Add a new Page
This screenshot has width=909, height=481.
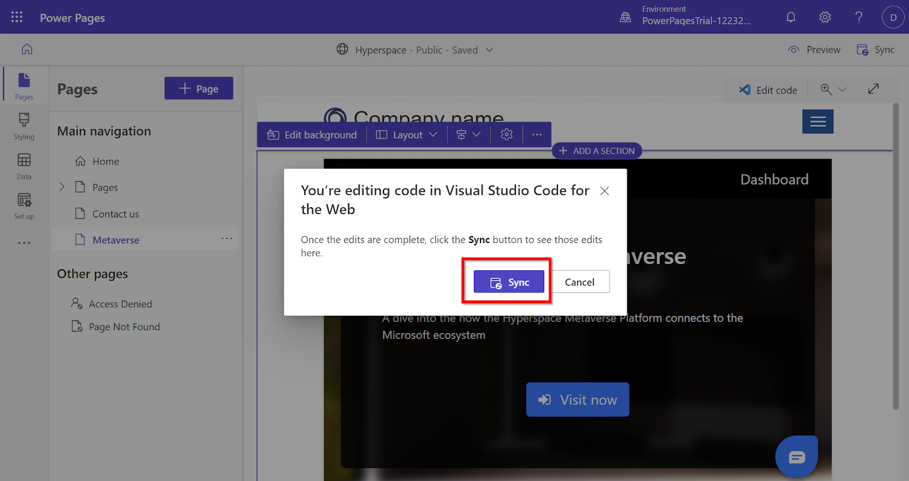tap(199, 88)
